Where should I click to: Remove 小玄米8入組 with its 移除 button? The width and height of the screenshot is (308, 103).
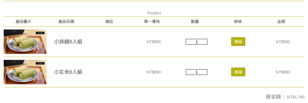point(238,72)
